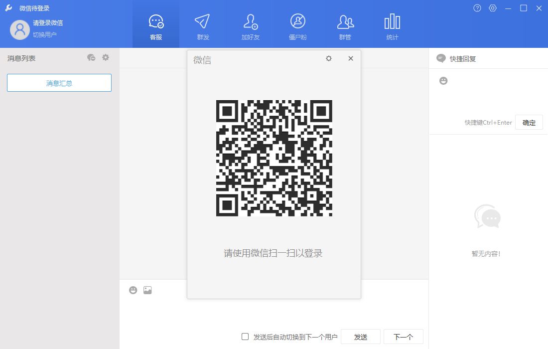The width and height of the screenshot is (548, 349).
Task: Open the settings gear in the WeChat QR dialog
Action: 328,58
